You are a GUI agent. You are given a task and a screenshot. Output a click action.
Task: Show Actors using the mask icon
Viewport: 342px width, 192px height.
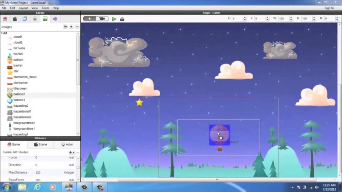pos(35,19)
